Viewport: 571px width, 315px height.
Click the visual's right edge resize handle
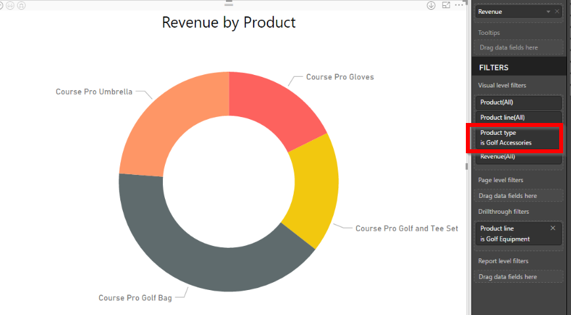coord(467,166)
